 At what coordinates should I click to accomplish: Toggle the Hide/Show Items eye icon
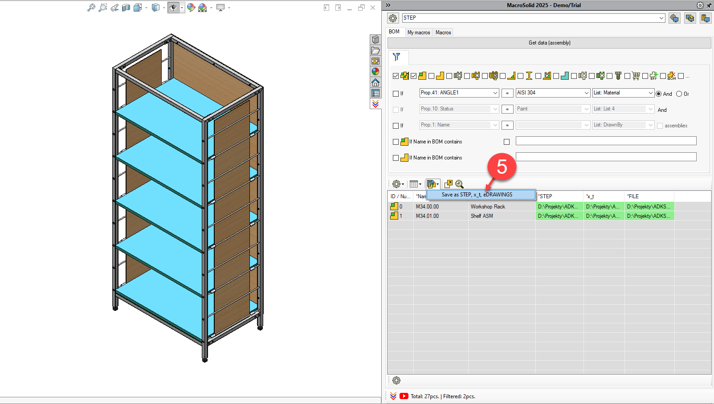pos(173,8)
